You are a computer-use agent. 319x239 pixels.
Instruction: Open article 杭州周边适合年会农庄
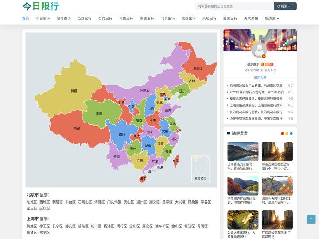coord(257,85)
